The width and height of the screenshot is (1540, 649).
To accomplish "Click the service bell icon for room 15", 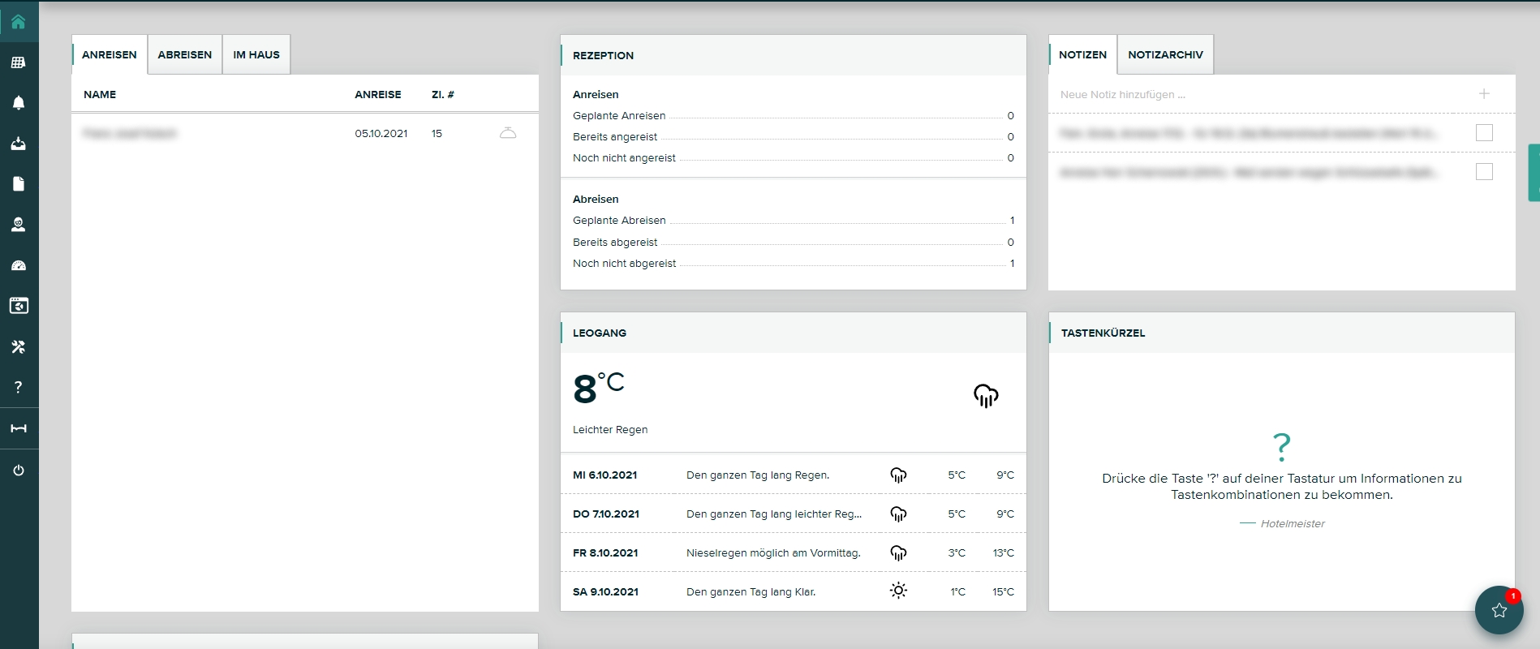I will tap(508, 133).
